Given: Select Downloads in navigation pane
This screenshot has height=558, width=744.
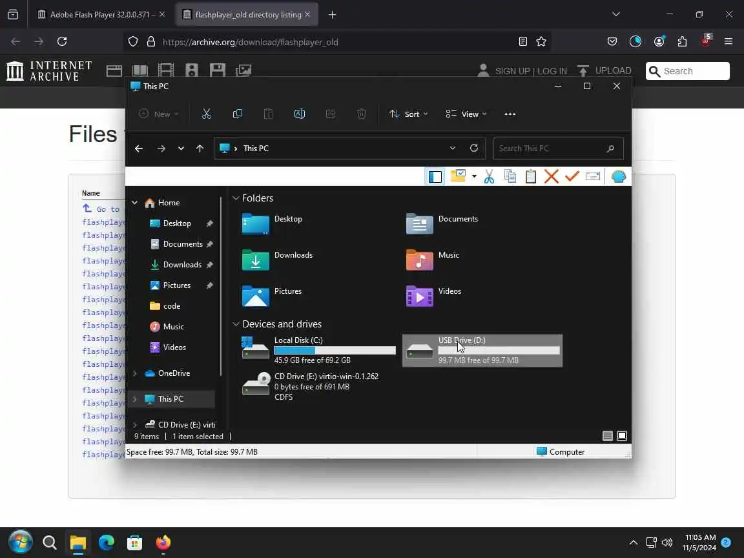Looking at the screenshot, I should [181, 264].
